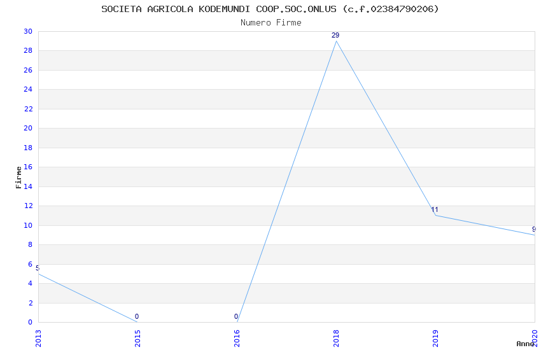
Task: Click the y-axis value 24
Action: tap(28, 89)
